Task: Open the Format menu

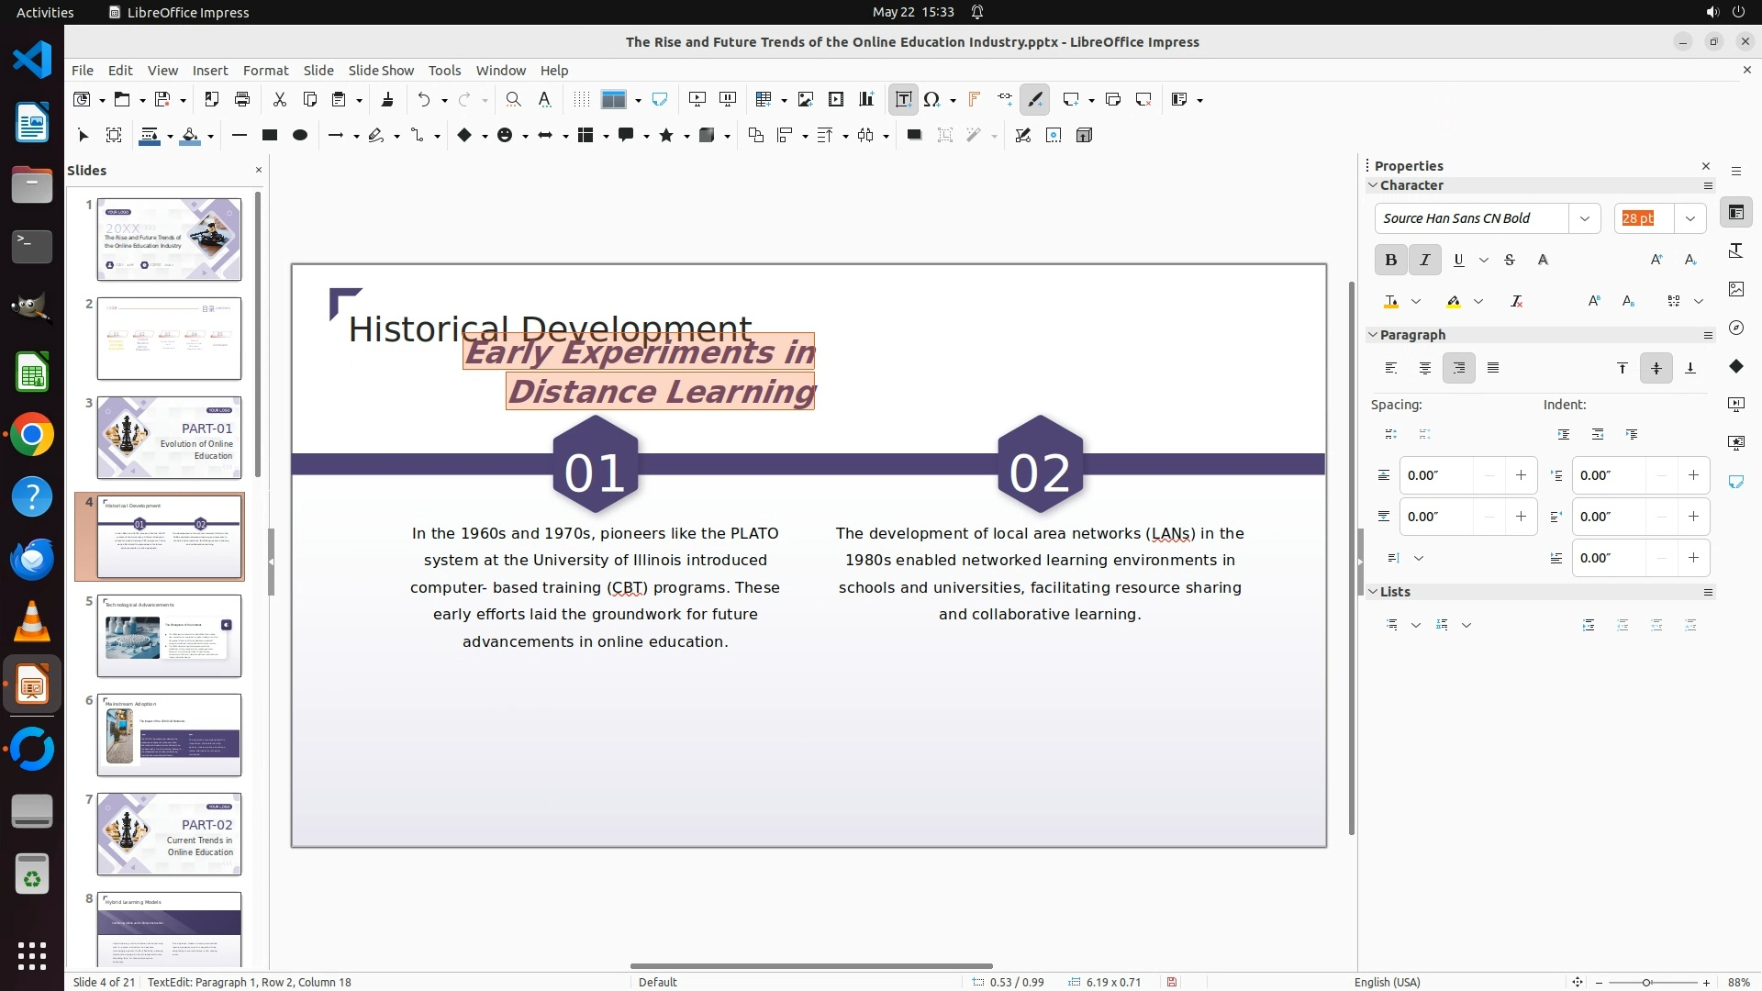Action: pos(265,70)
